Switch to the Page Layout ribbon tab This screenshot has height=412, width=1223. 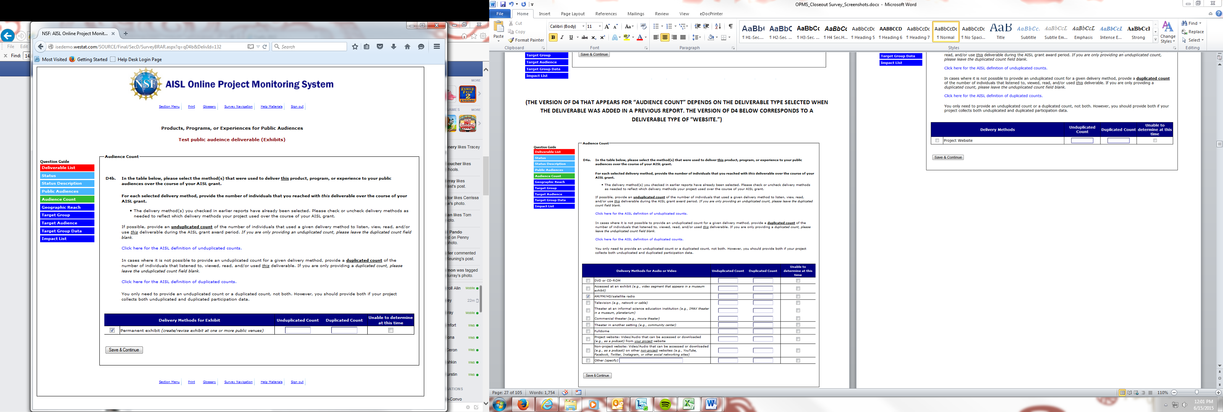(572, 14)
